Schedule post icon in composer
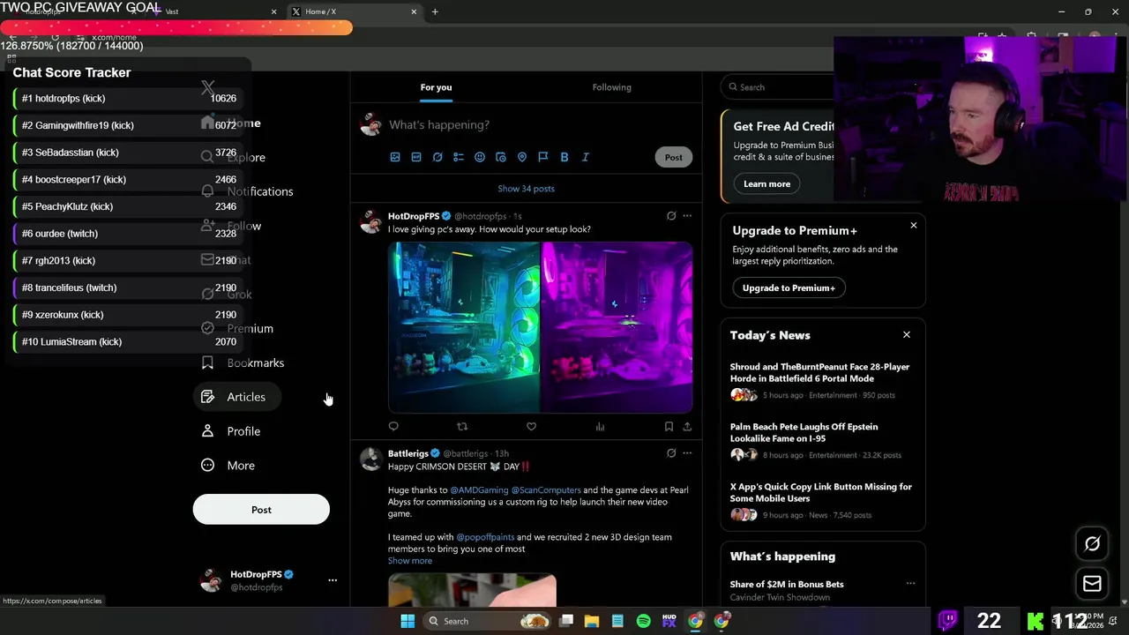 coord(501,157)
